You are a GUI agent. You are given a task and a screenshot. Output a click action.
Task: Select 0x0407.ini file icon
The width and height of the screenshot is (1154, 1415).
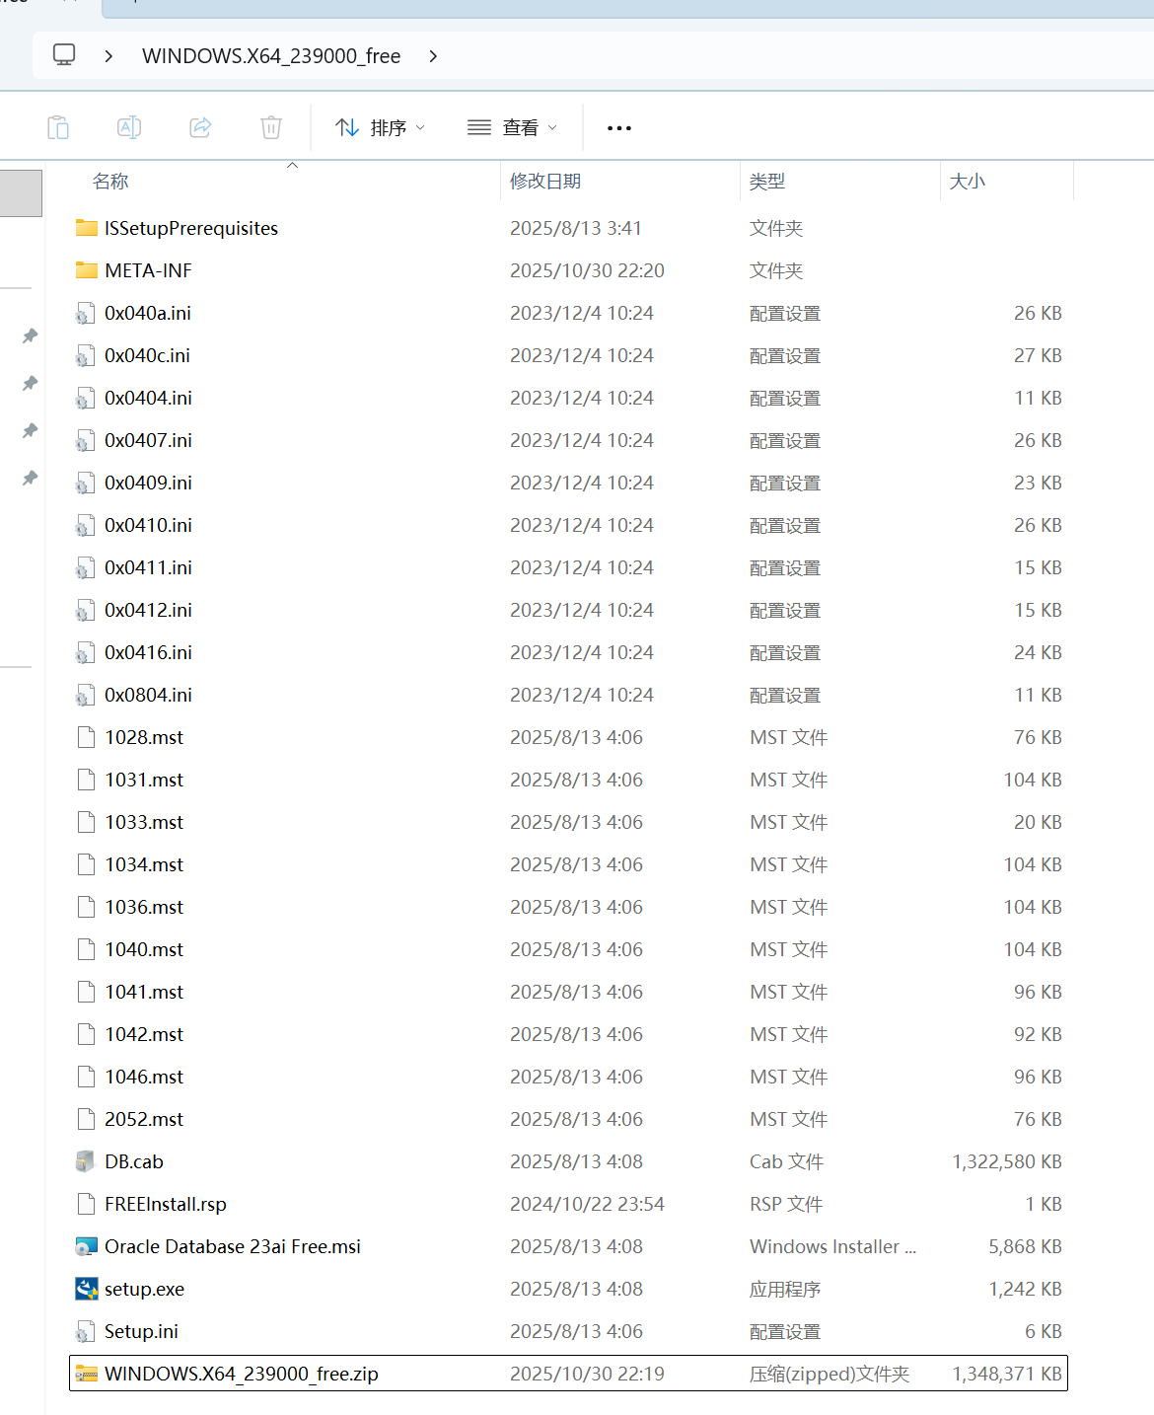pos(86,441)
